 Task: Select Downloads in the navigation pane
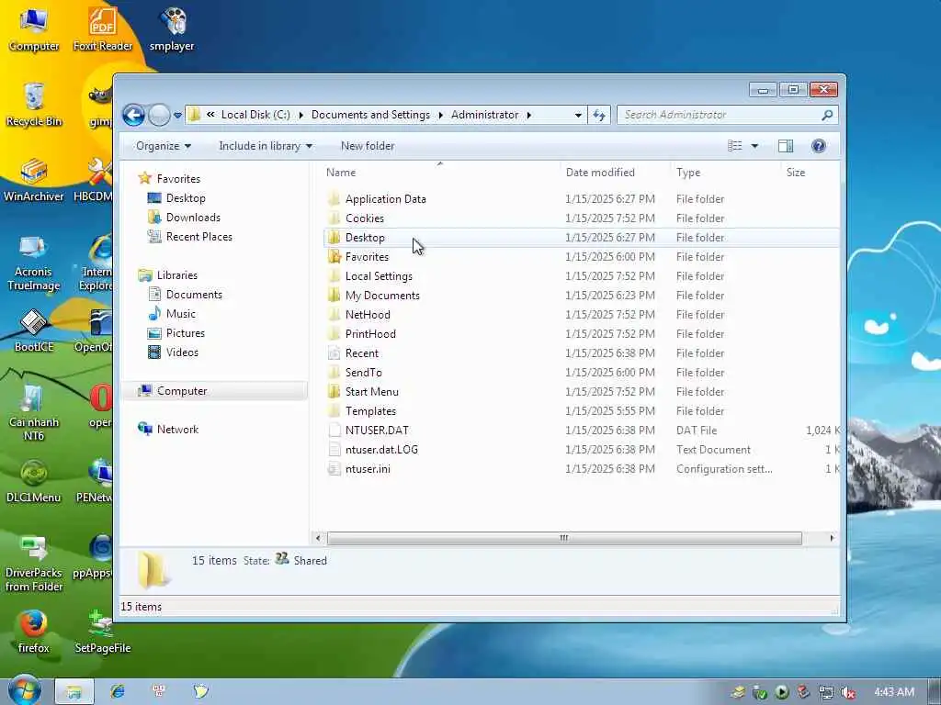pos(193,217)
